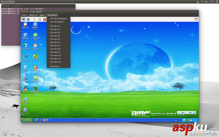Click 0K/S download speed on widget
219x137 pixels.
point(183,113)
